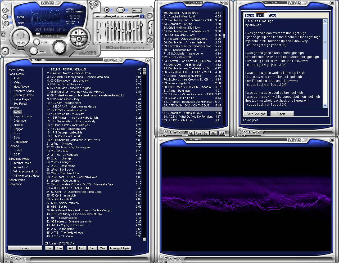Open the CFG configuration button
The width and height of the screenshot is (339, 263).
[3, 35]
